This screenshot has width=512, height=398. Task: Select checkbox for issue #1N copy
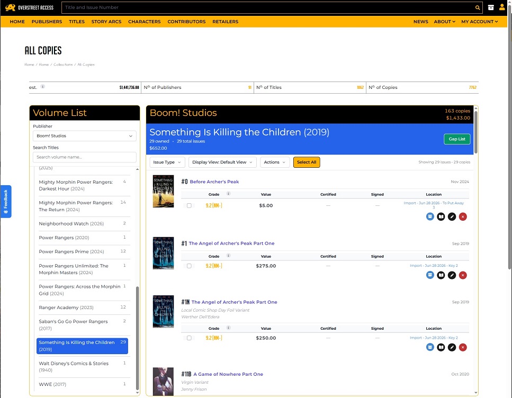click(x=189, y=338)
